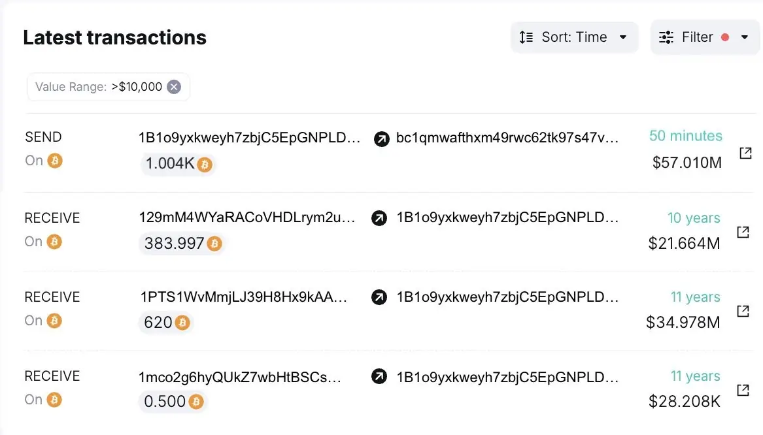Image resolution: width=763 pixels, height=435 pixels.
Task: Click the On Bitcoin chain icon in the 620 row
Action: click(x=54, y=321)
